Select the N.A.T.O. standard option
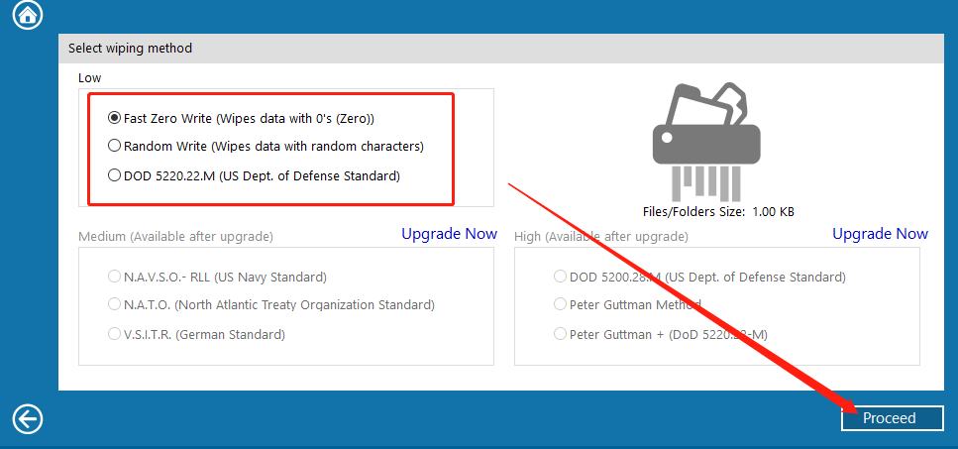958x449 pixels. [x=271, y=304]
